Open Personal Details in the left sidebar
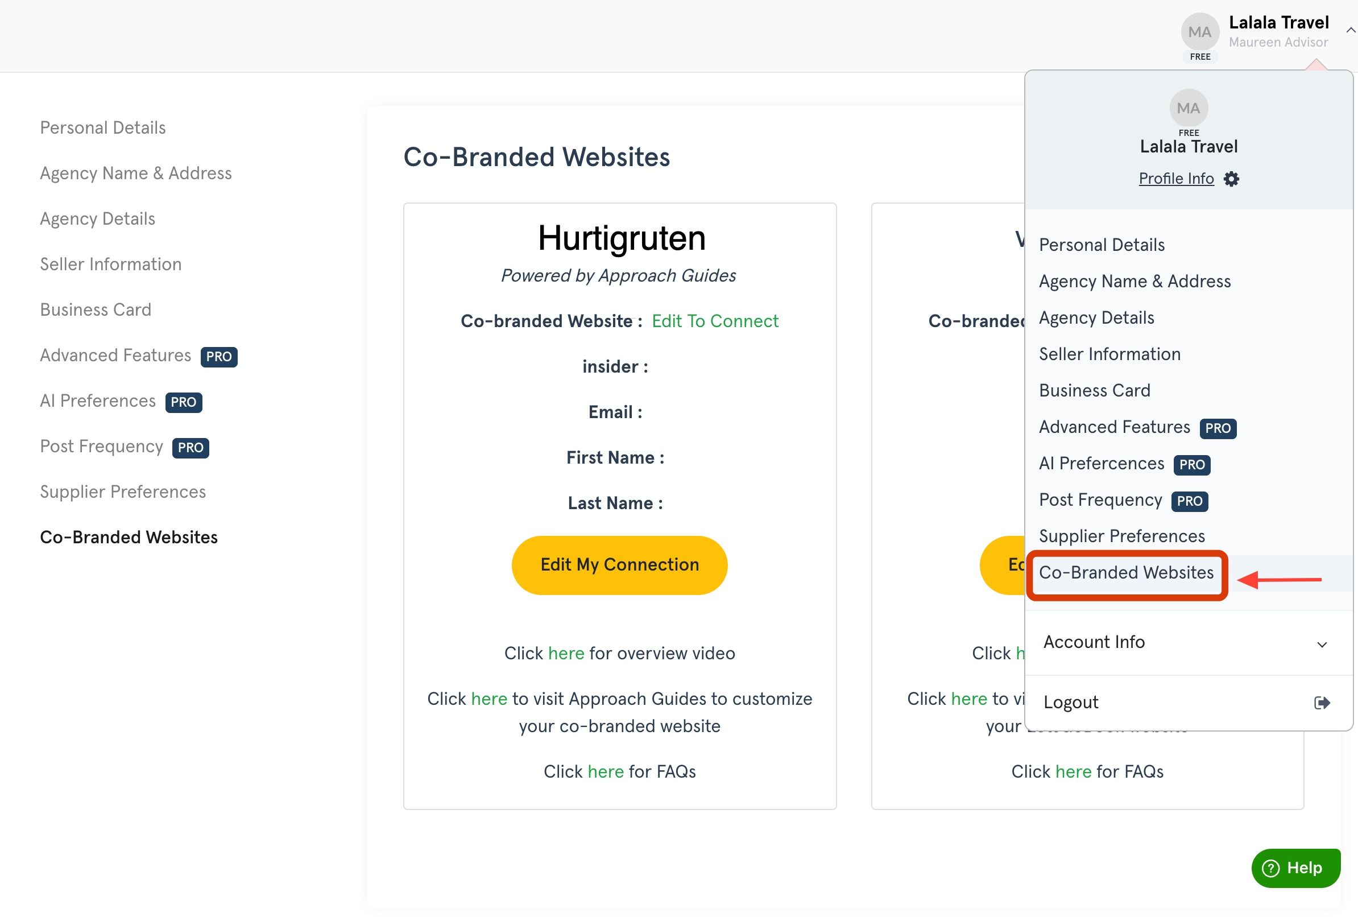1358x917 pixels. point(102,127)
